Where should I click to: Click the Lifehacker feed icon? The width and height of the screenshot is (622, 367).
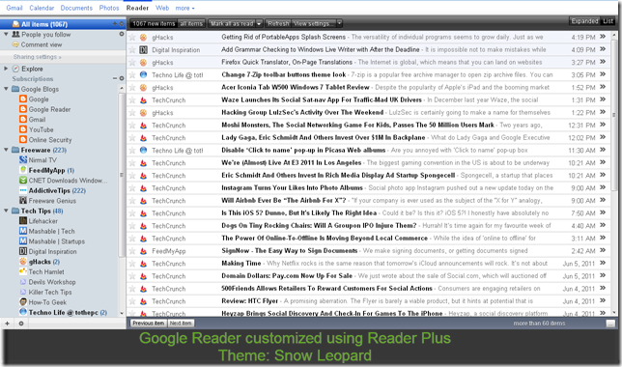tap(23, 220)
